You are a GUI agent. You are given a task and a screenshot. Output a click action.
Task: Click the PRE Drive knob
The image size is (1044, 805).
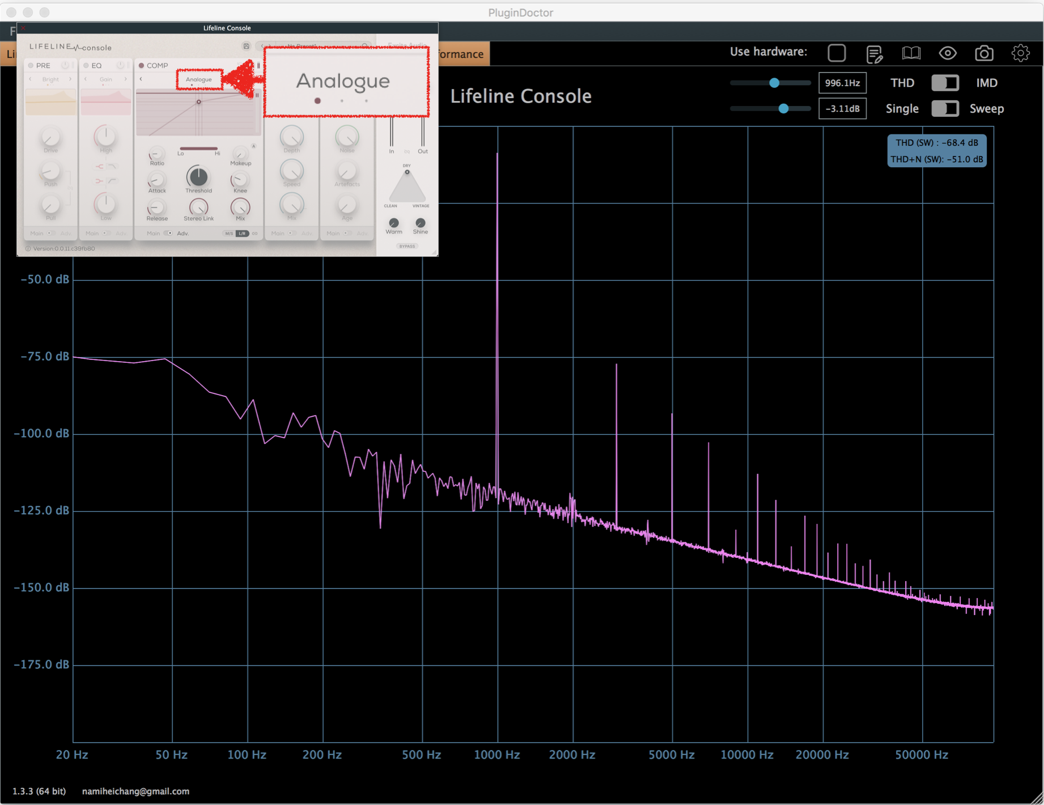coord(50,137)
